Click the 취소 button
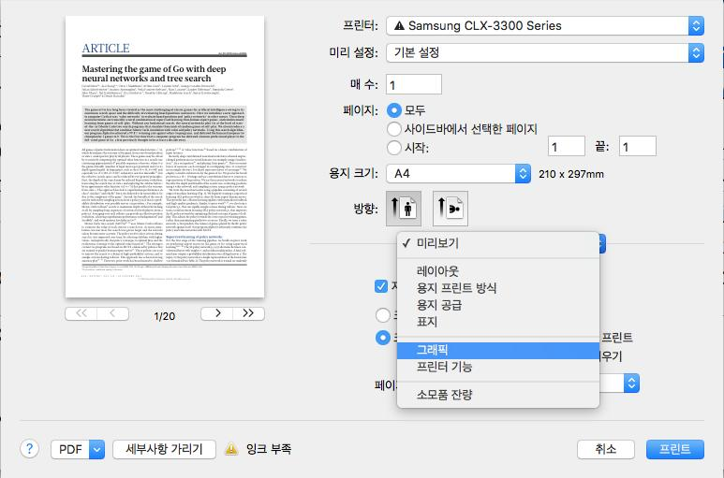724x478 pixels. click(605, 449)
